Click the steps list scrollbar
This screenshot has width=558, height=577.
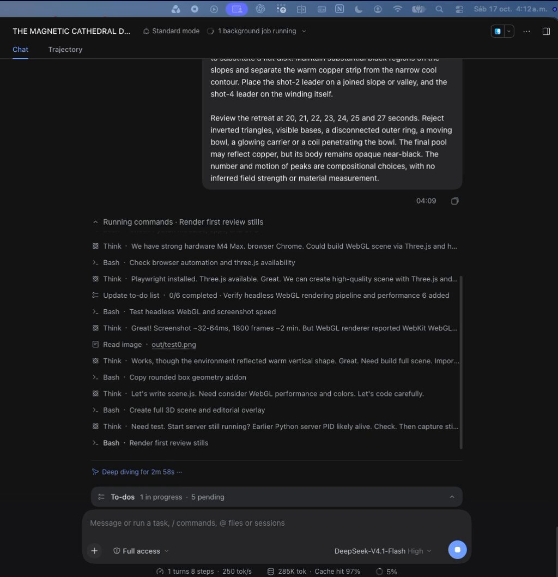pos(461,362)
